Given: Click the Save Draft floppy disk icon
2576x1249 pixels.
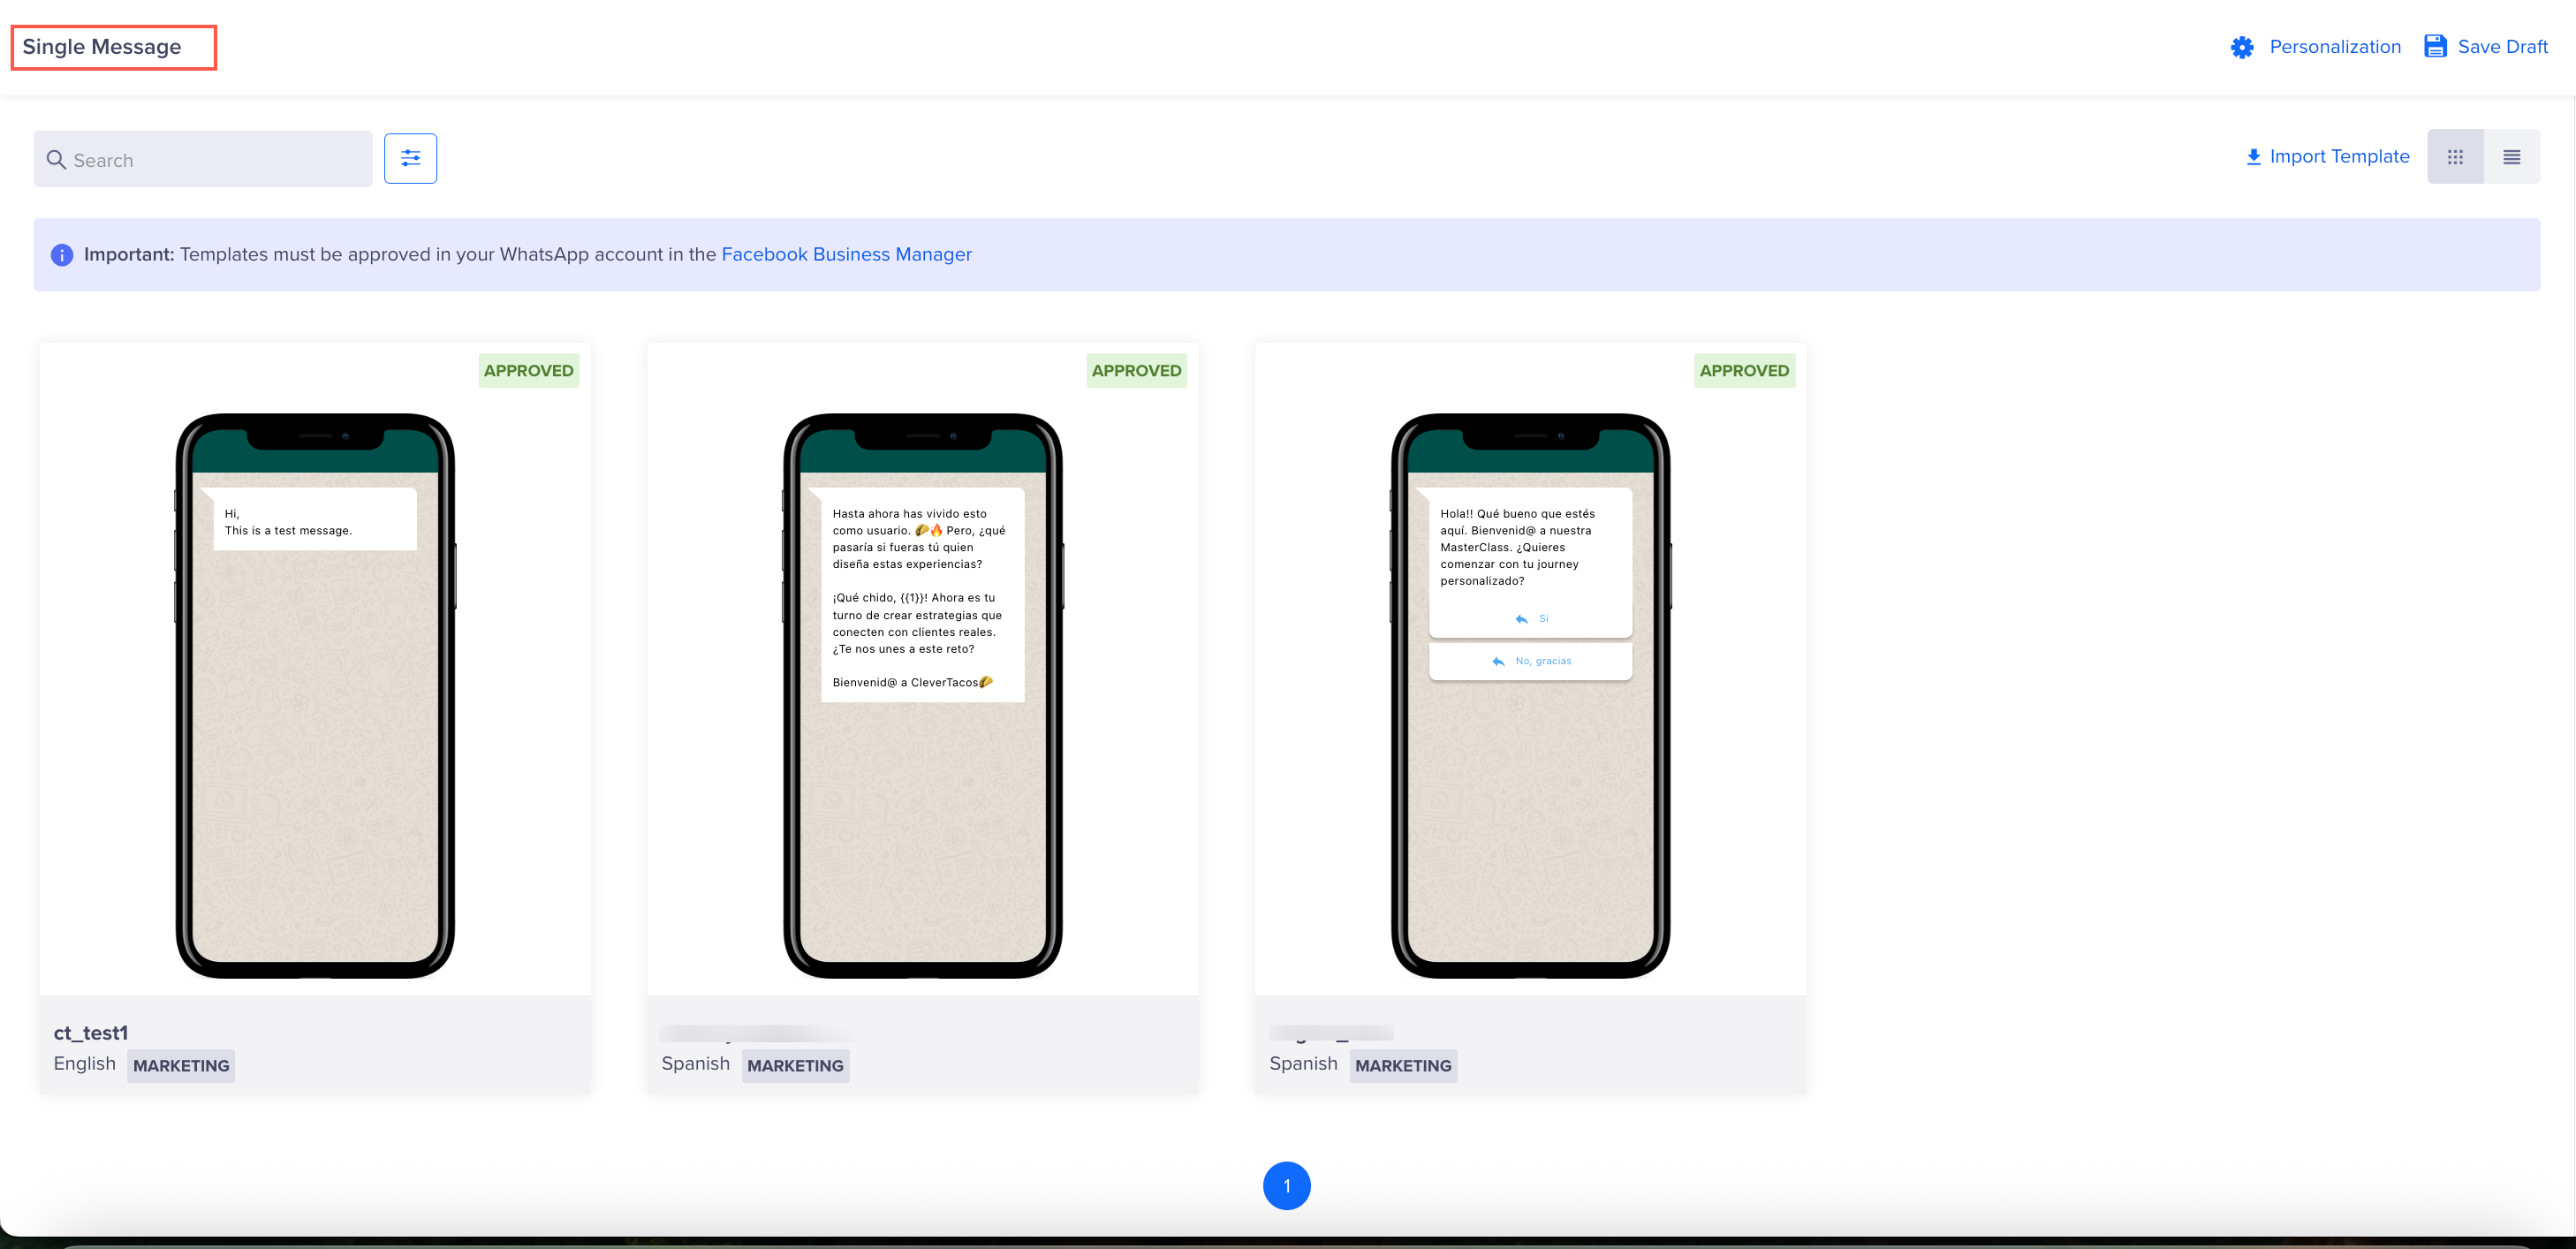Looking at the screenshot, I should 2435,46.
